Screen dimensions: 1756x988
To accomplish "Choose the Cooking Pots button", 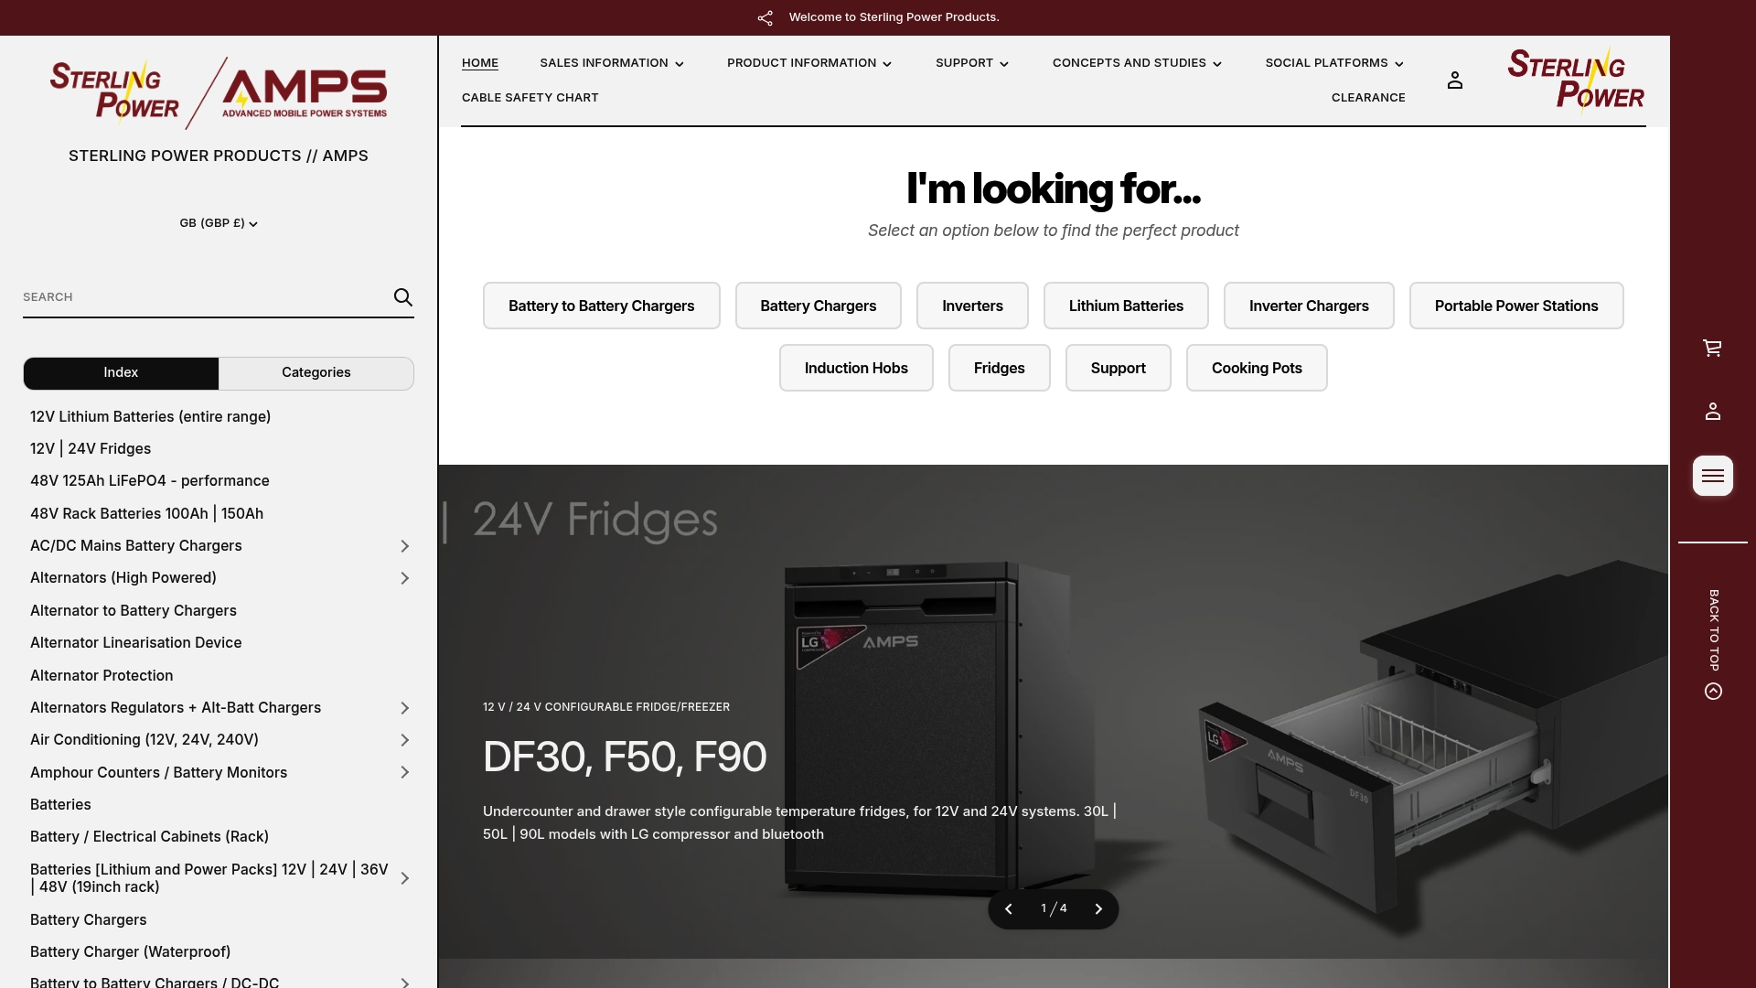I will 1257,368.
